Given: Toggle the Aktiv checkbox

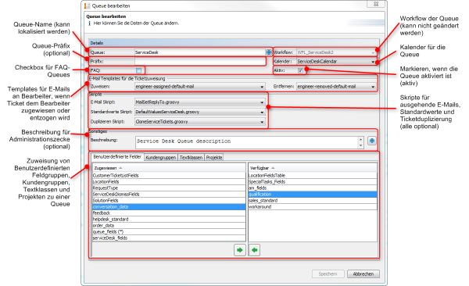Looking at the screenshot, I should pyautogui.click(x=300, y=70).
